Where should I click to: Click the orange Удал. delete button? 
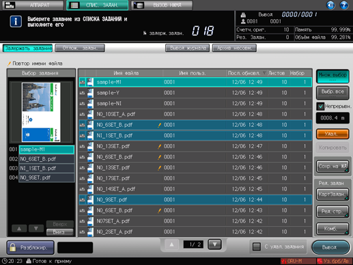[x=333, y=134]
